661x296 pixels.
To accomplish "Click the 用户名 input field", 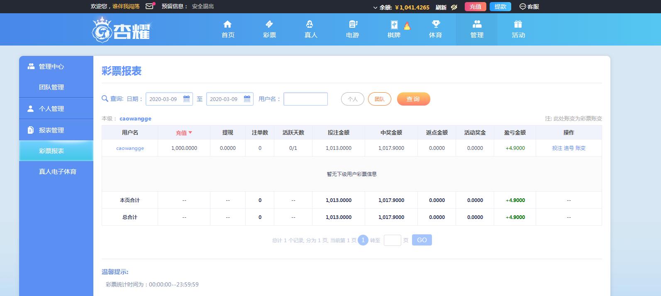I will [x=305, y=99].
